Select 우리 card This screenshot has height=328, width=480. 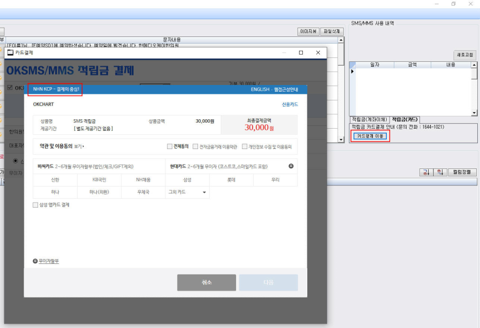click(x=275, y=180)
